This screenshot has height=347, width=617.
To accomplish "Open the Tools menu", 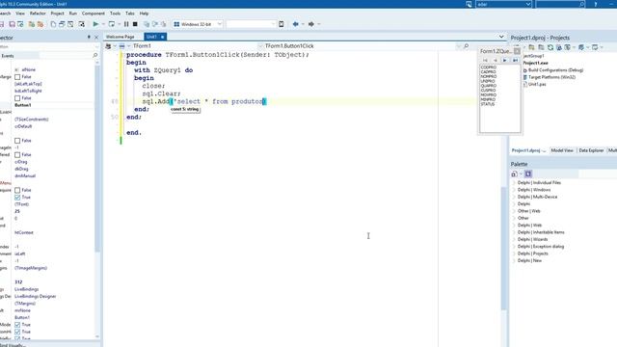I will point(115,13).
